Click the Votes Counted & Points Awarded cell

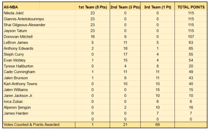pyautogui.click(x=39, y=125)
